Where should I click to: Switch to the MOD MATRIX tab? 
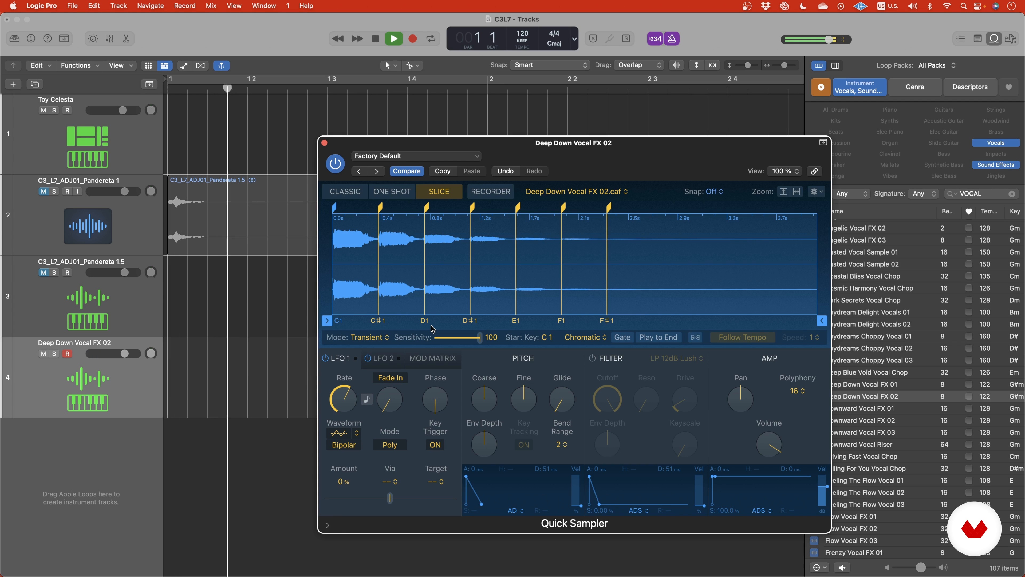(432, 358)
